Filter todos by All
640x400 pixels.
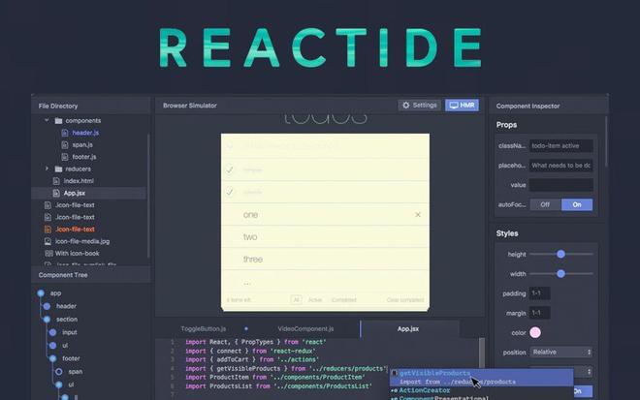(x=297, y=299)
